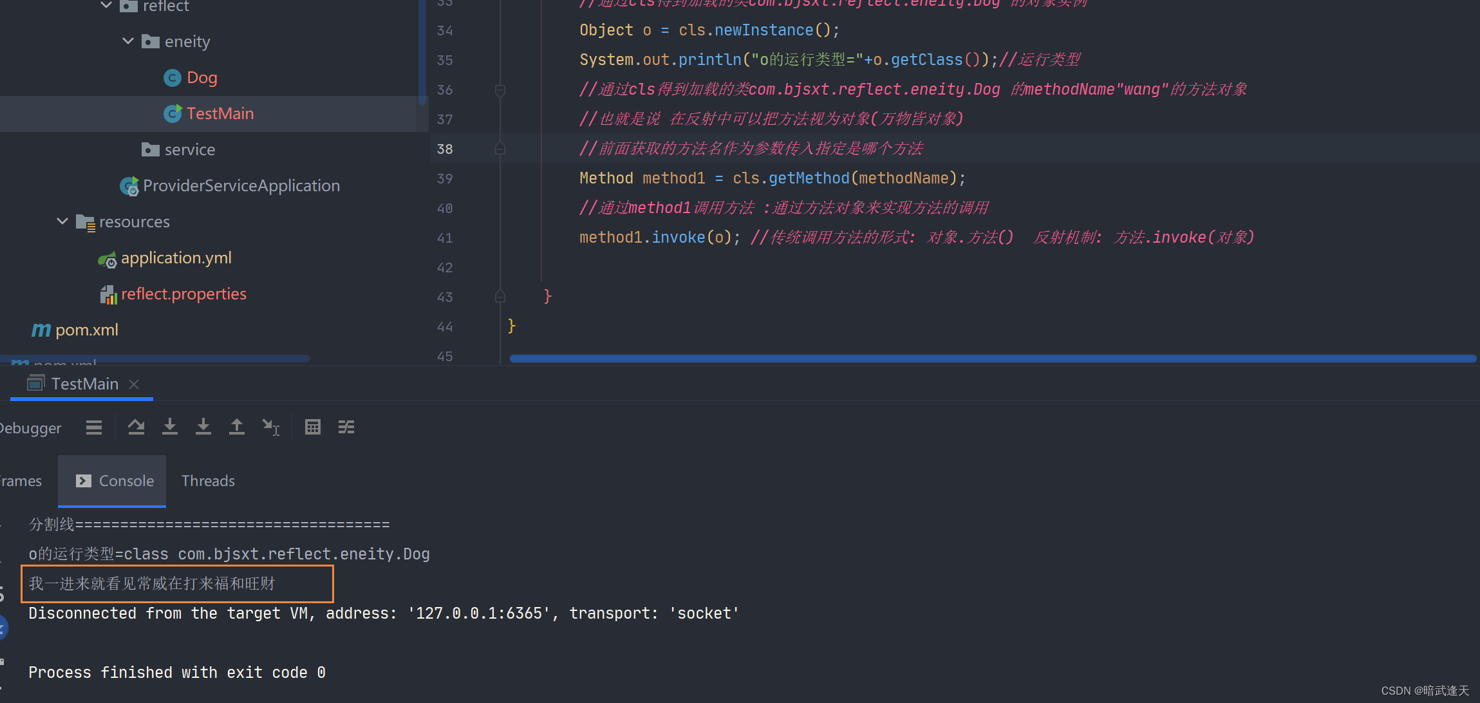Toggle the fold marker at line 36

500,90
